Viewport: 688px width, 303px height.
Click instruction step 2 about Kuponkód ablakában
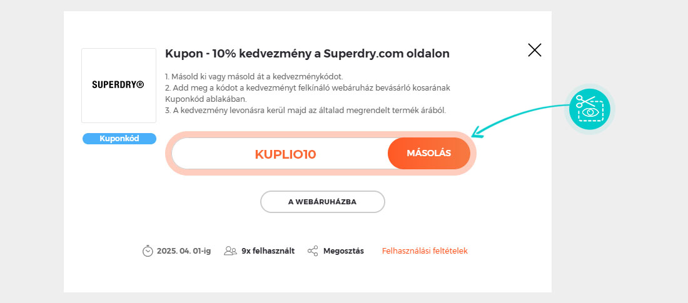(308, 94)
